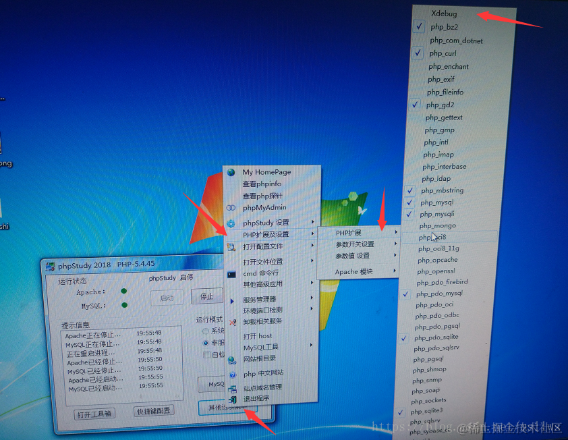Click the red X icon beside 卸载相关服务
Viewport: 568px width, 440px height.
233,322
